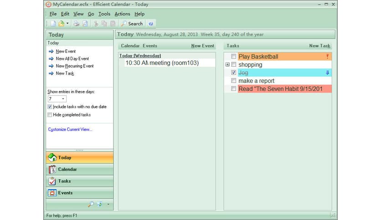Check Hide completed tasks
The width and height of the screenshot is (381, 220).
[x=50, y=115]
